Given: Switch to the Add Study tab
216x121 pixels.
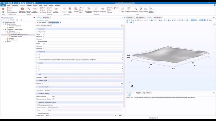Looking at the screenshot, I should pyautogui.click(x=130, y=18).
